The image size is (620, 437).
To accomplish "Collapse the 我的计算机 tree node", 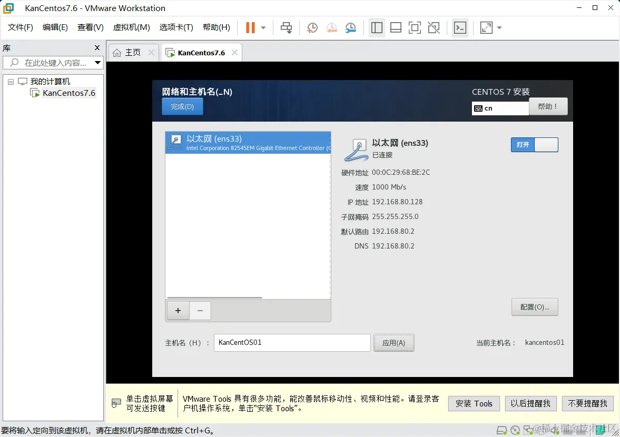I will pos(11,81).
